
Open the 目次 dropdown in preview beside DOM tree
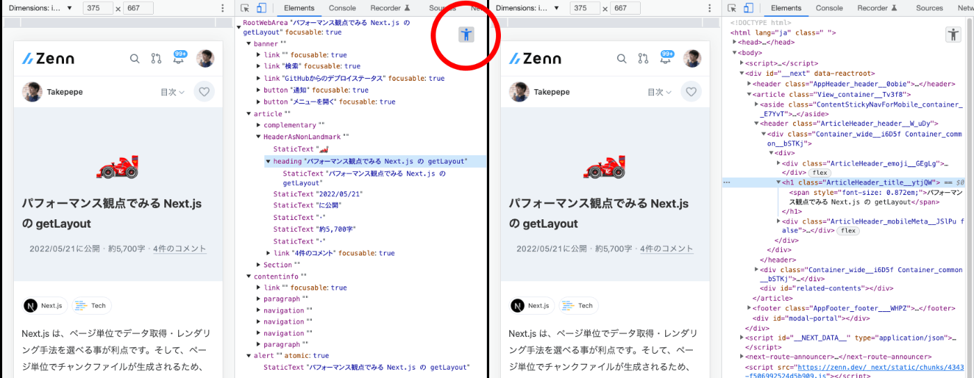660,92
